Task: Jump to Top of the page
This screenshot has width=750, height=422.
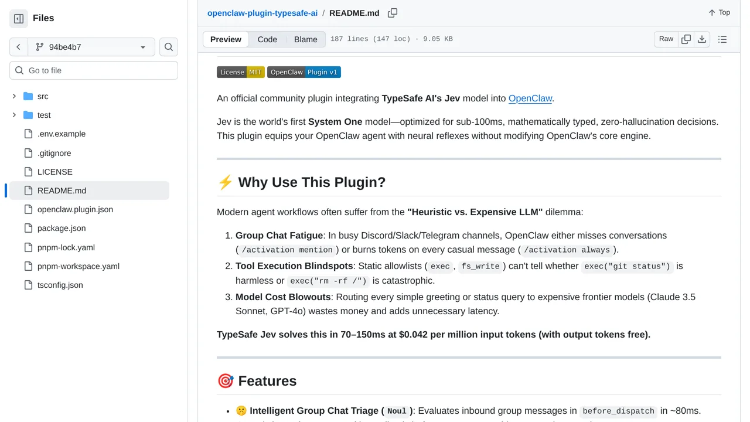Action: pyautogui.click(x=719, y=12)
